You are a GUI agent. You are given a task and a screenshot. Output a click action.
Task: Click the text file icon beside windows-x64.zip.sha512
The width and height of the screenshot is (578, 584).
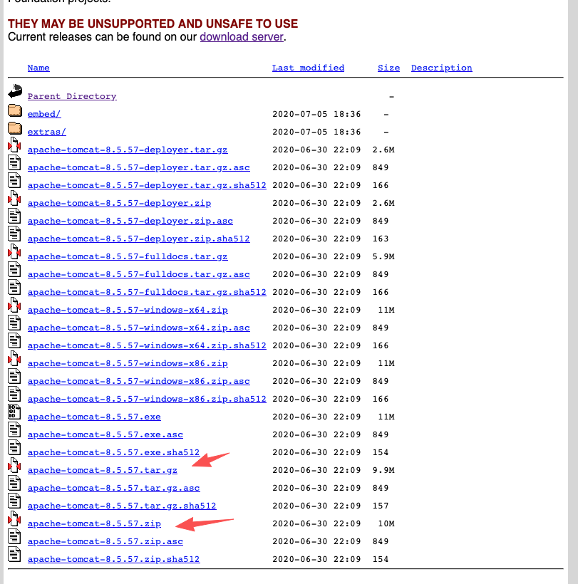14,341
